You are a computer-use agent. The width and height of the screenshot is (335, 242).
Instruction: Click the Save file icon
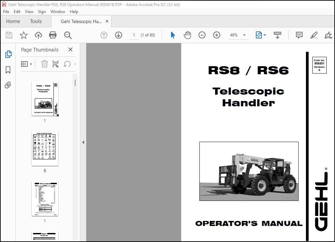9,35
